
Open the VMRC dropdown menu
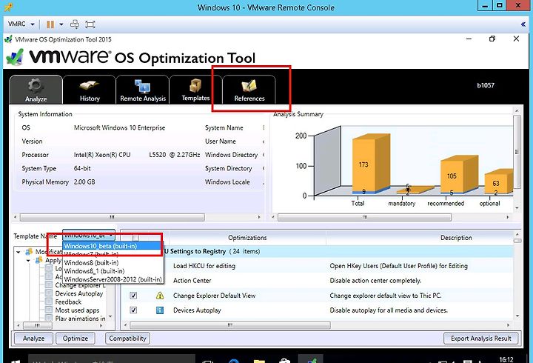tap(21, 24)
